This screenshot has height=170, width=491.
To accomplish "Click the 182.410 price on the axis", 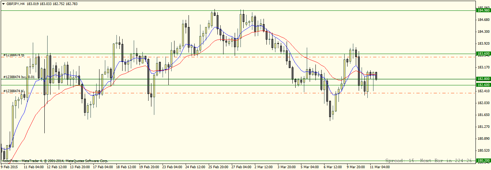I will (483, 91).
